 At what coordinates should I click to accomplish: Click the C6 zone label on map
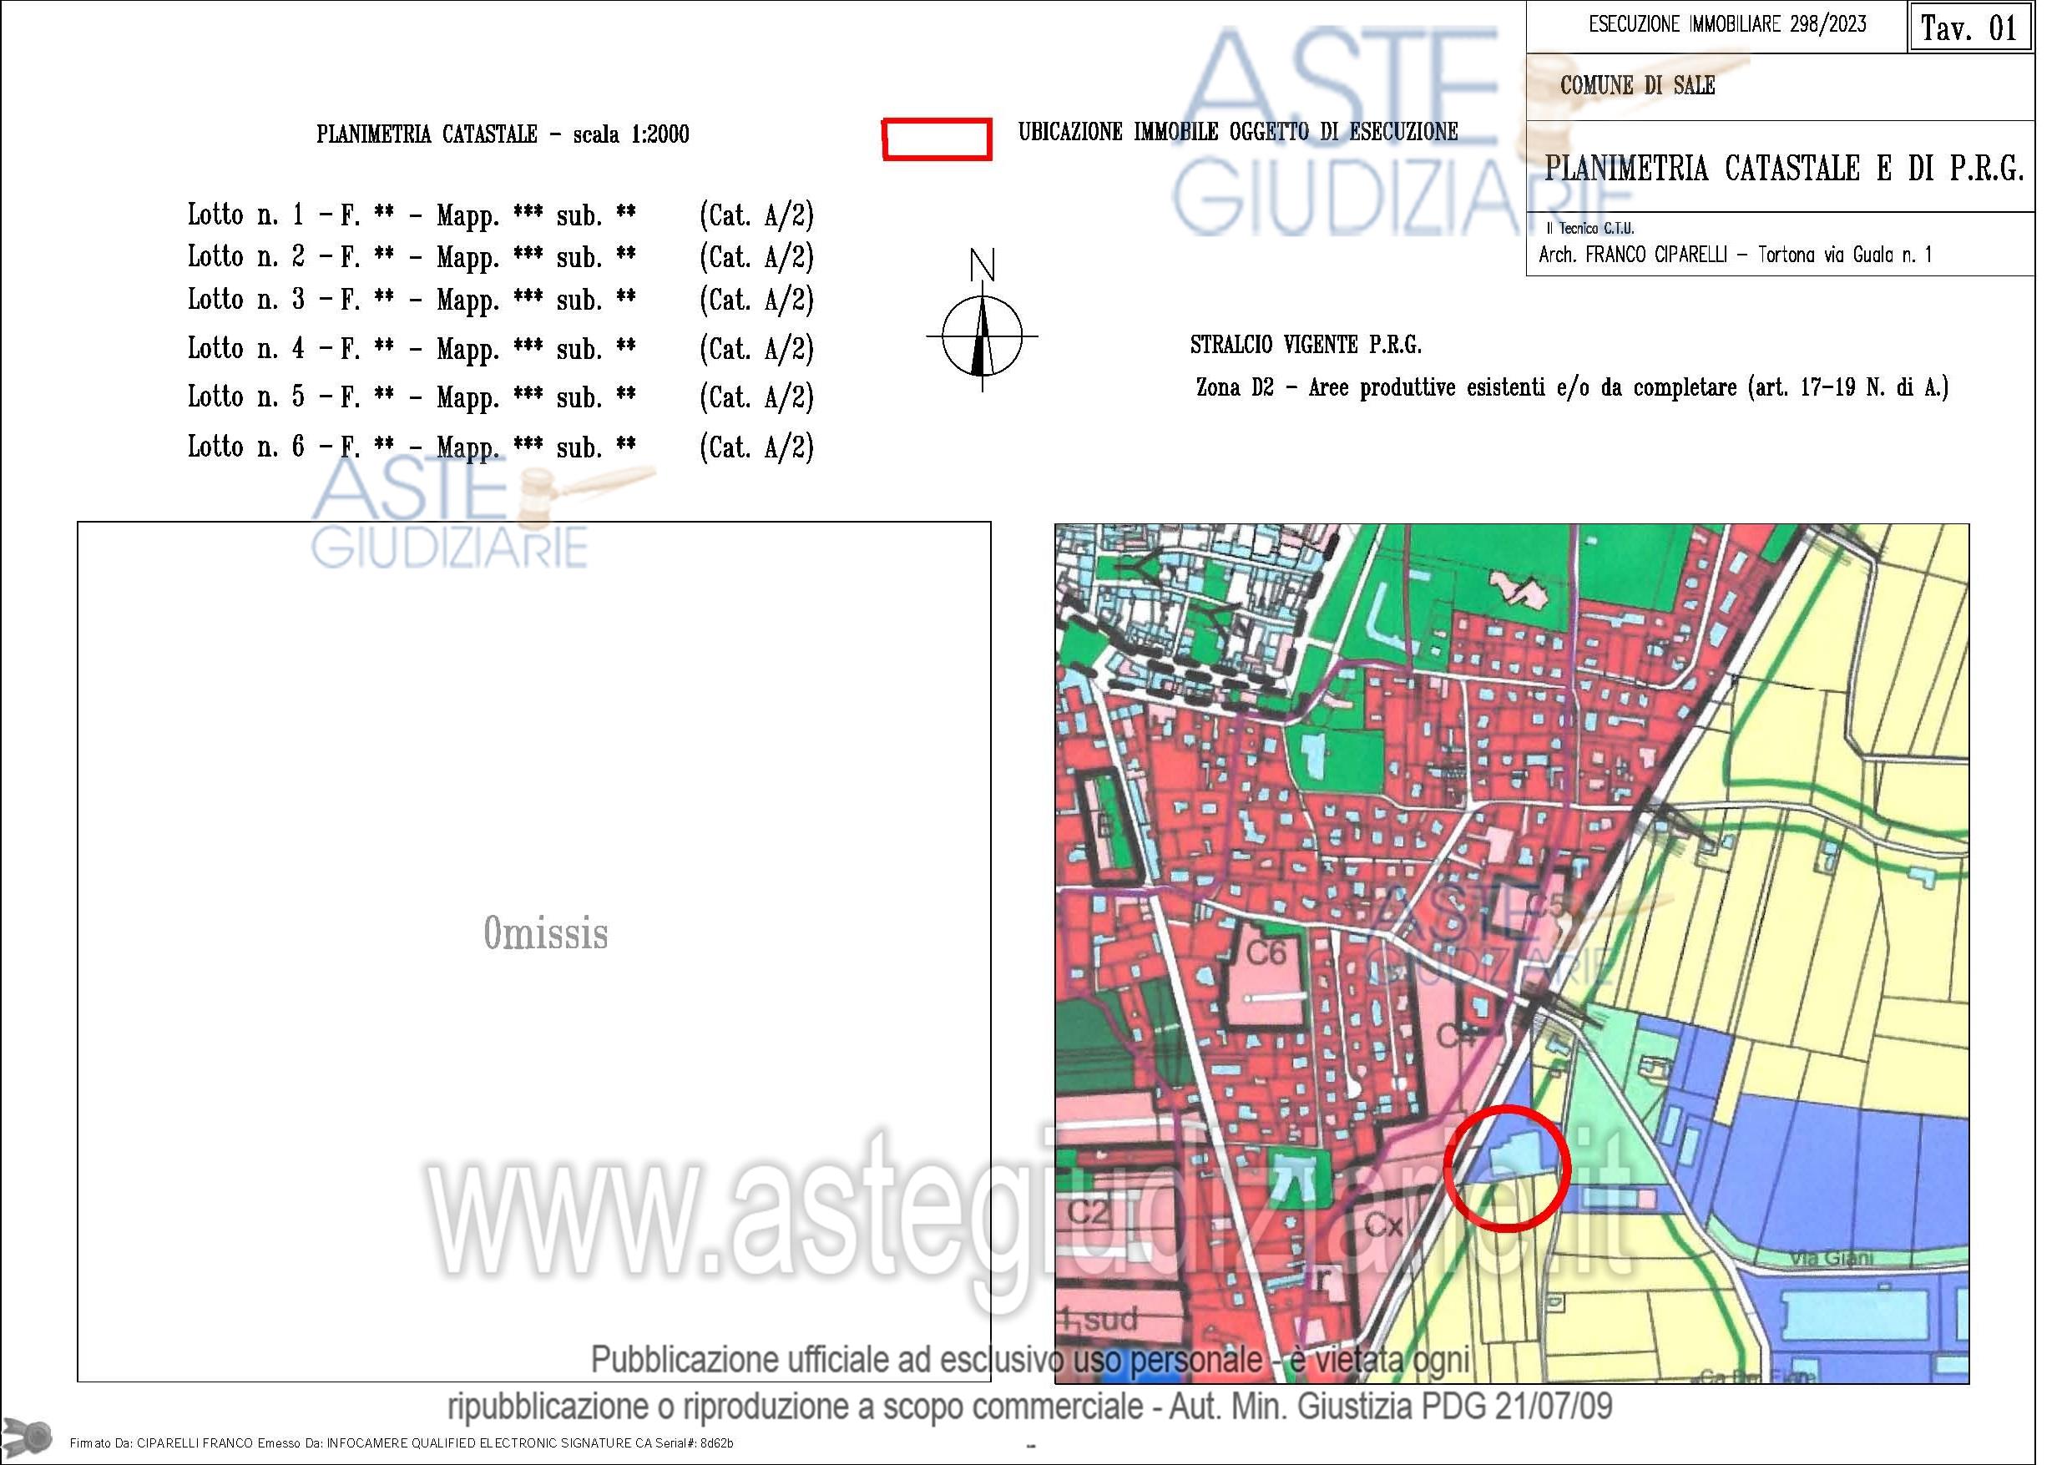coord(1266,952)
